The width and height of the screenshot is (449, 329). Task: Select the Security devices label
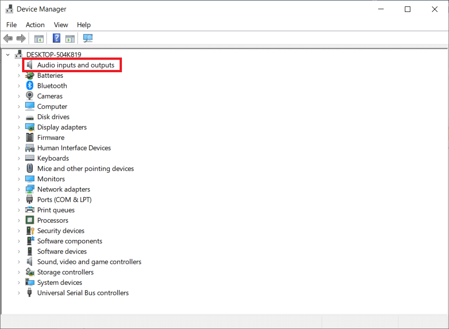61,231
